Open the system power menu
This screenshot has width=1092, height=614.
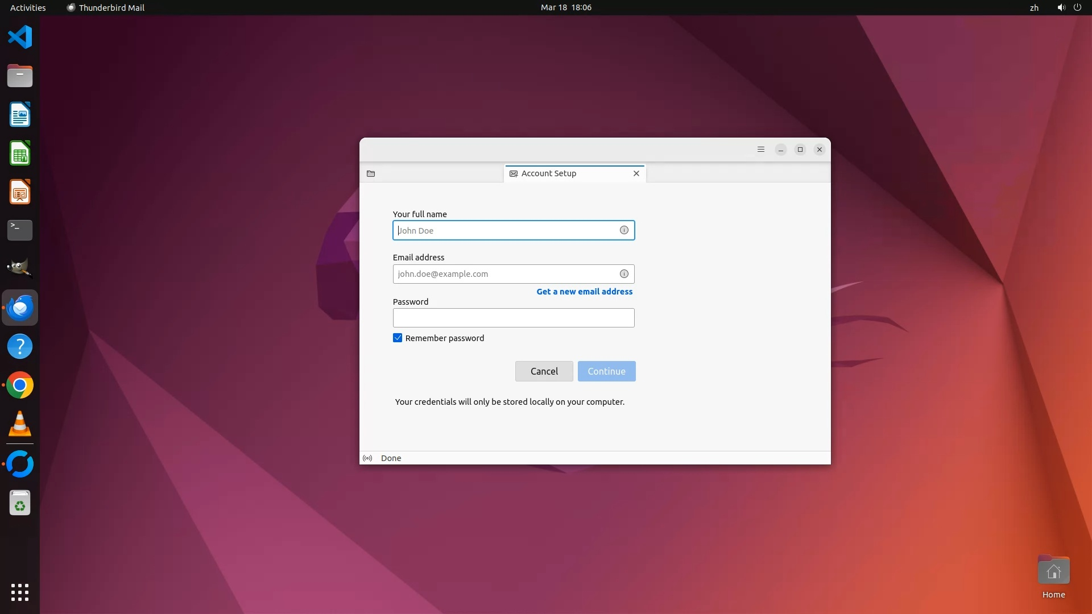[1077, 7]
